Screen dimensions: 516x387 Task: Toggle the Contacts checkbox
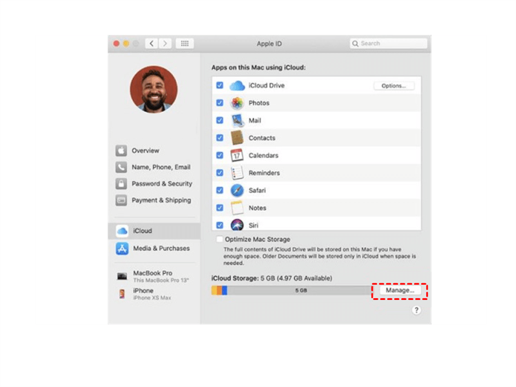[x=220, y=138]
